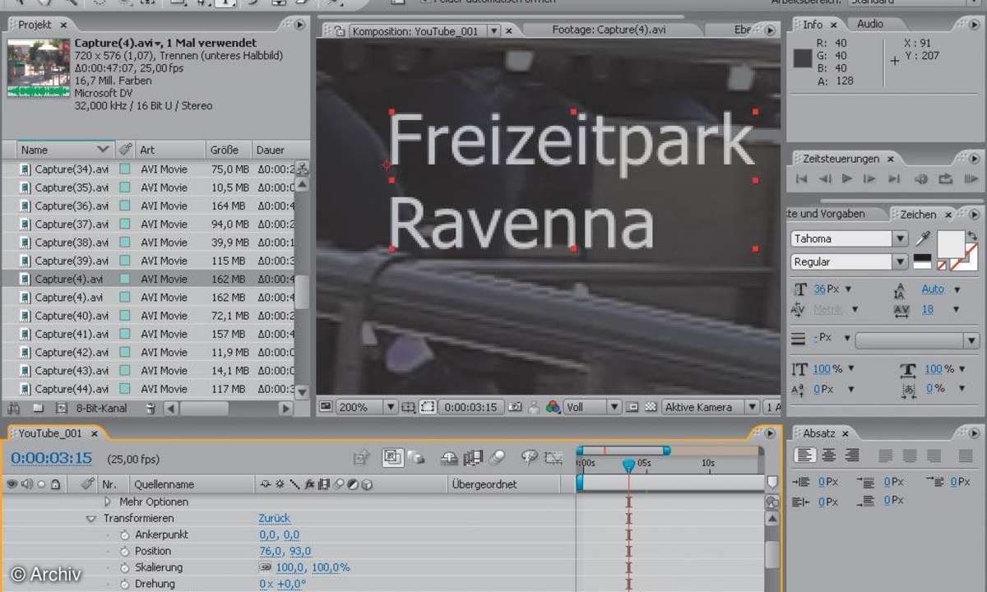Step back one frame in Zeitsteuerungen
Screen dimensions: 987x592
(x=825, y=179)
